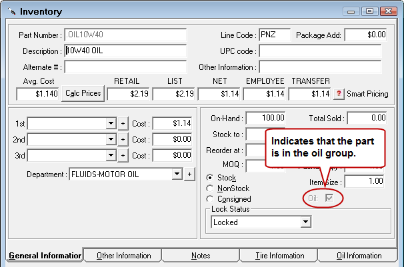This screenshot has height=267, width=404.
Task: Go to the Notes tab
Action: point(200,256)
